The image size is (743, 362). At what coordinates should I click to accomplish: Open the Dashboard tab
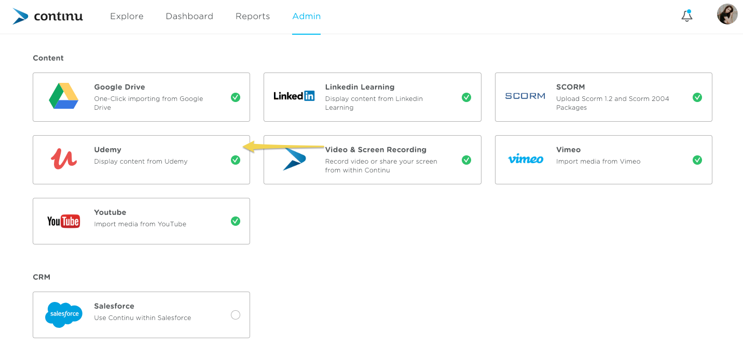click(189, 16)
